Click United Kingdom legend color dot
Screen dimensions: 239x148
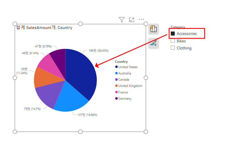(117, 86)
